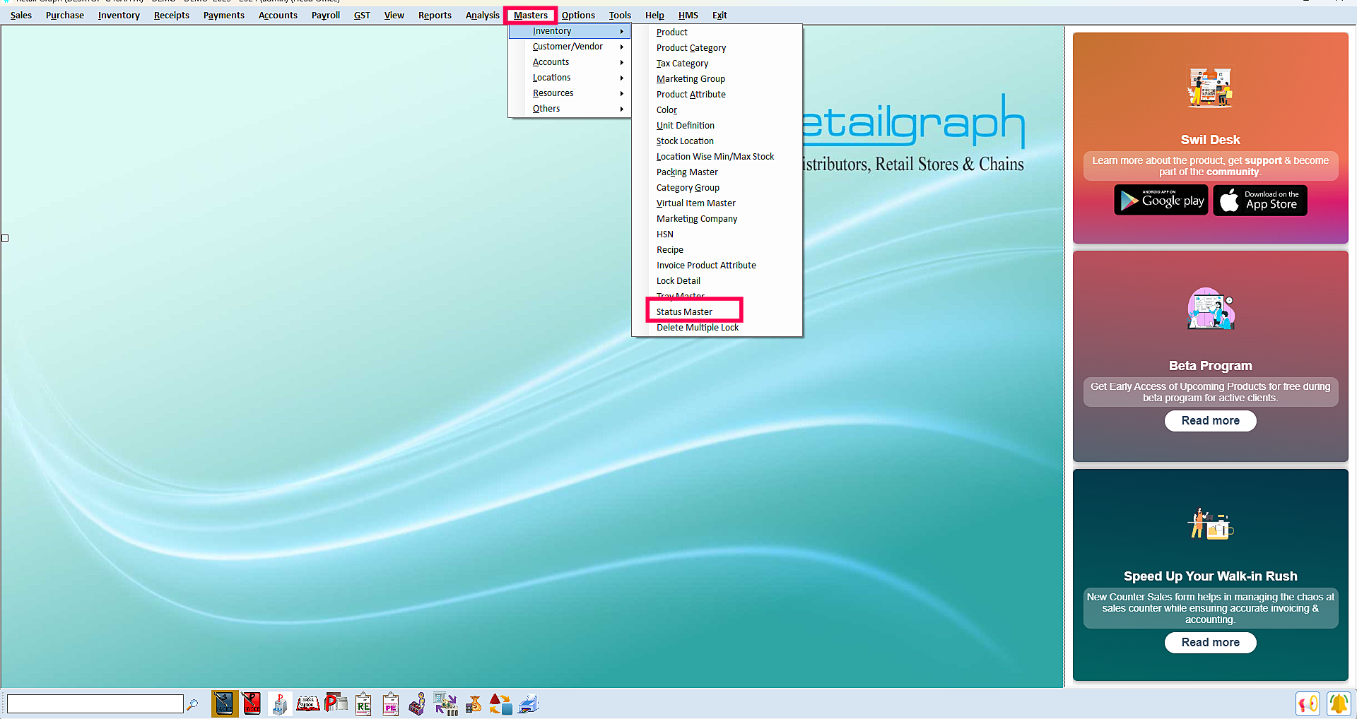This screenshot has width=1357, height=719.
Task: Expand the Accounts submenu under Masters
Action: [x=551, y=62]
